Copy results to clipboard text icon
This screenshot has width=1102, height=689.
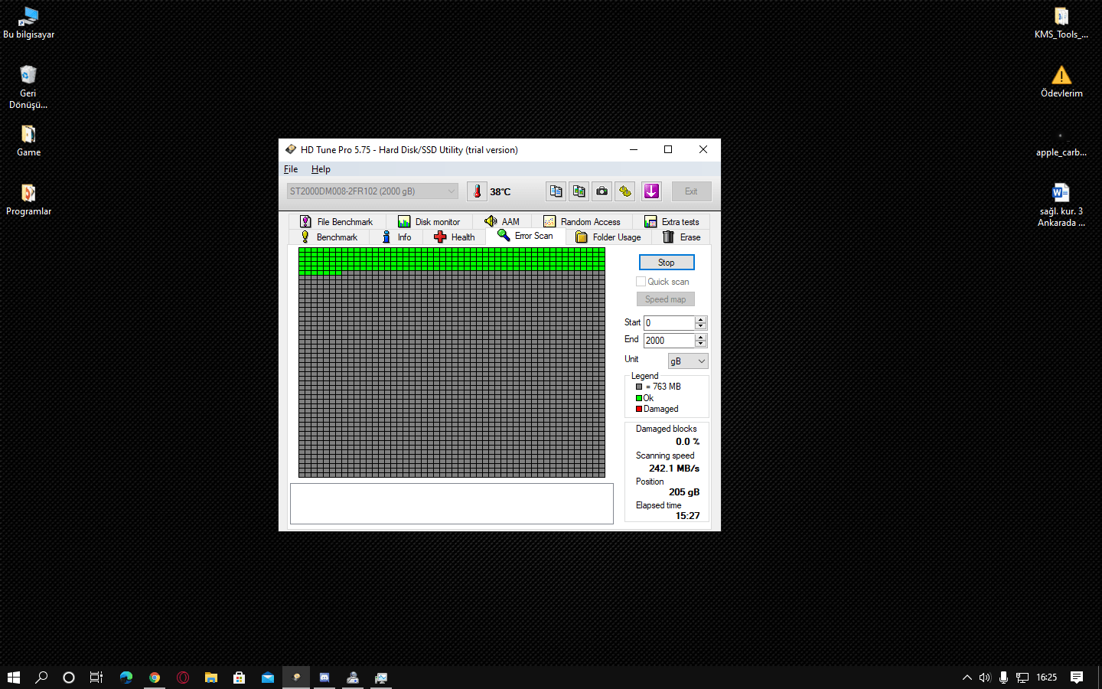tap(556, 191)
